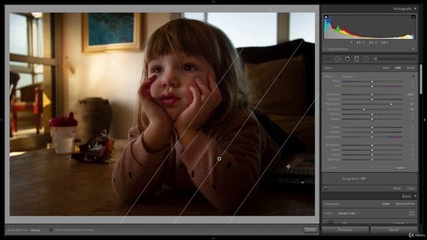This screenshot has width=427, height=240.
Task: Click the Dehaze slider handle
Action: click(x=372, y=132)
